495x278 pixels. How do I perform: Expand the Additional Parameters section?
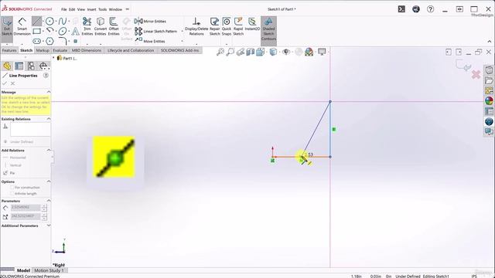(x=49, y=225)
